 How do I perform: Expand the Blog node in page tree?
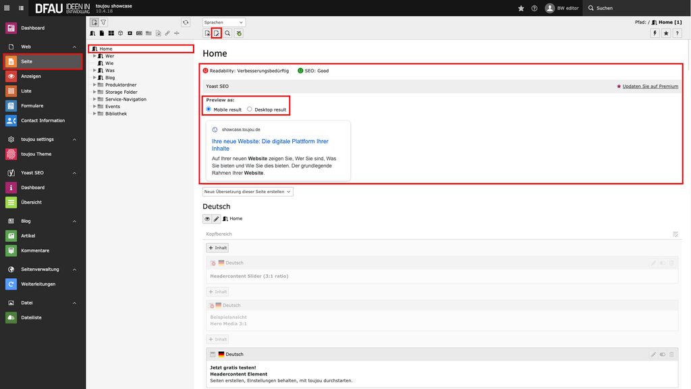(x=95, y=78)
